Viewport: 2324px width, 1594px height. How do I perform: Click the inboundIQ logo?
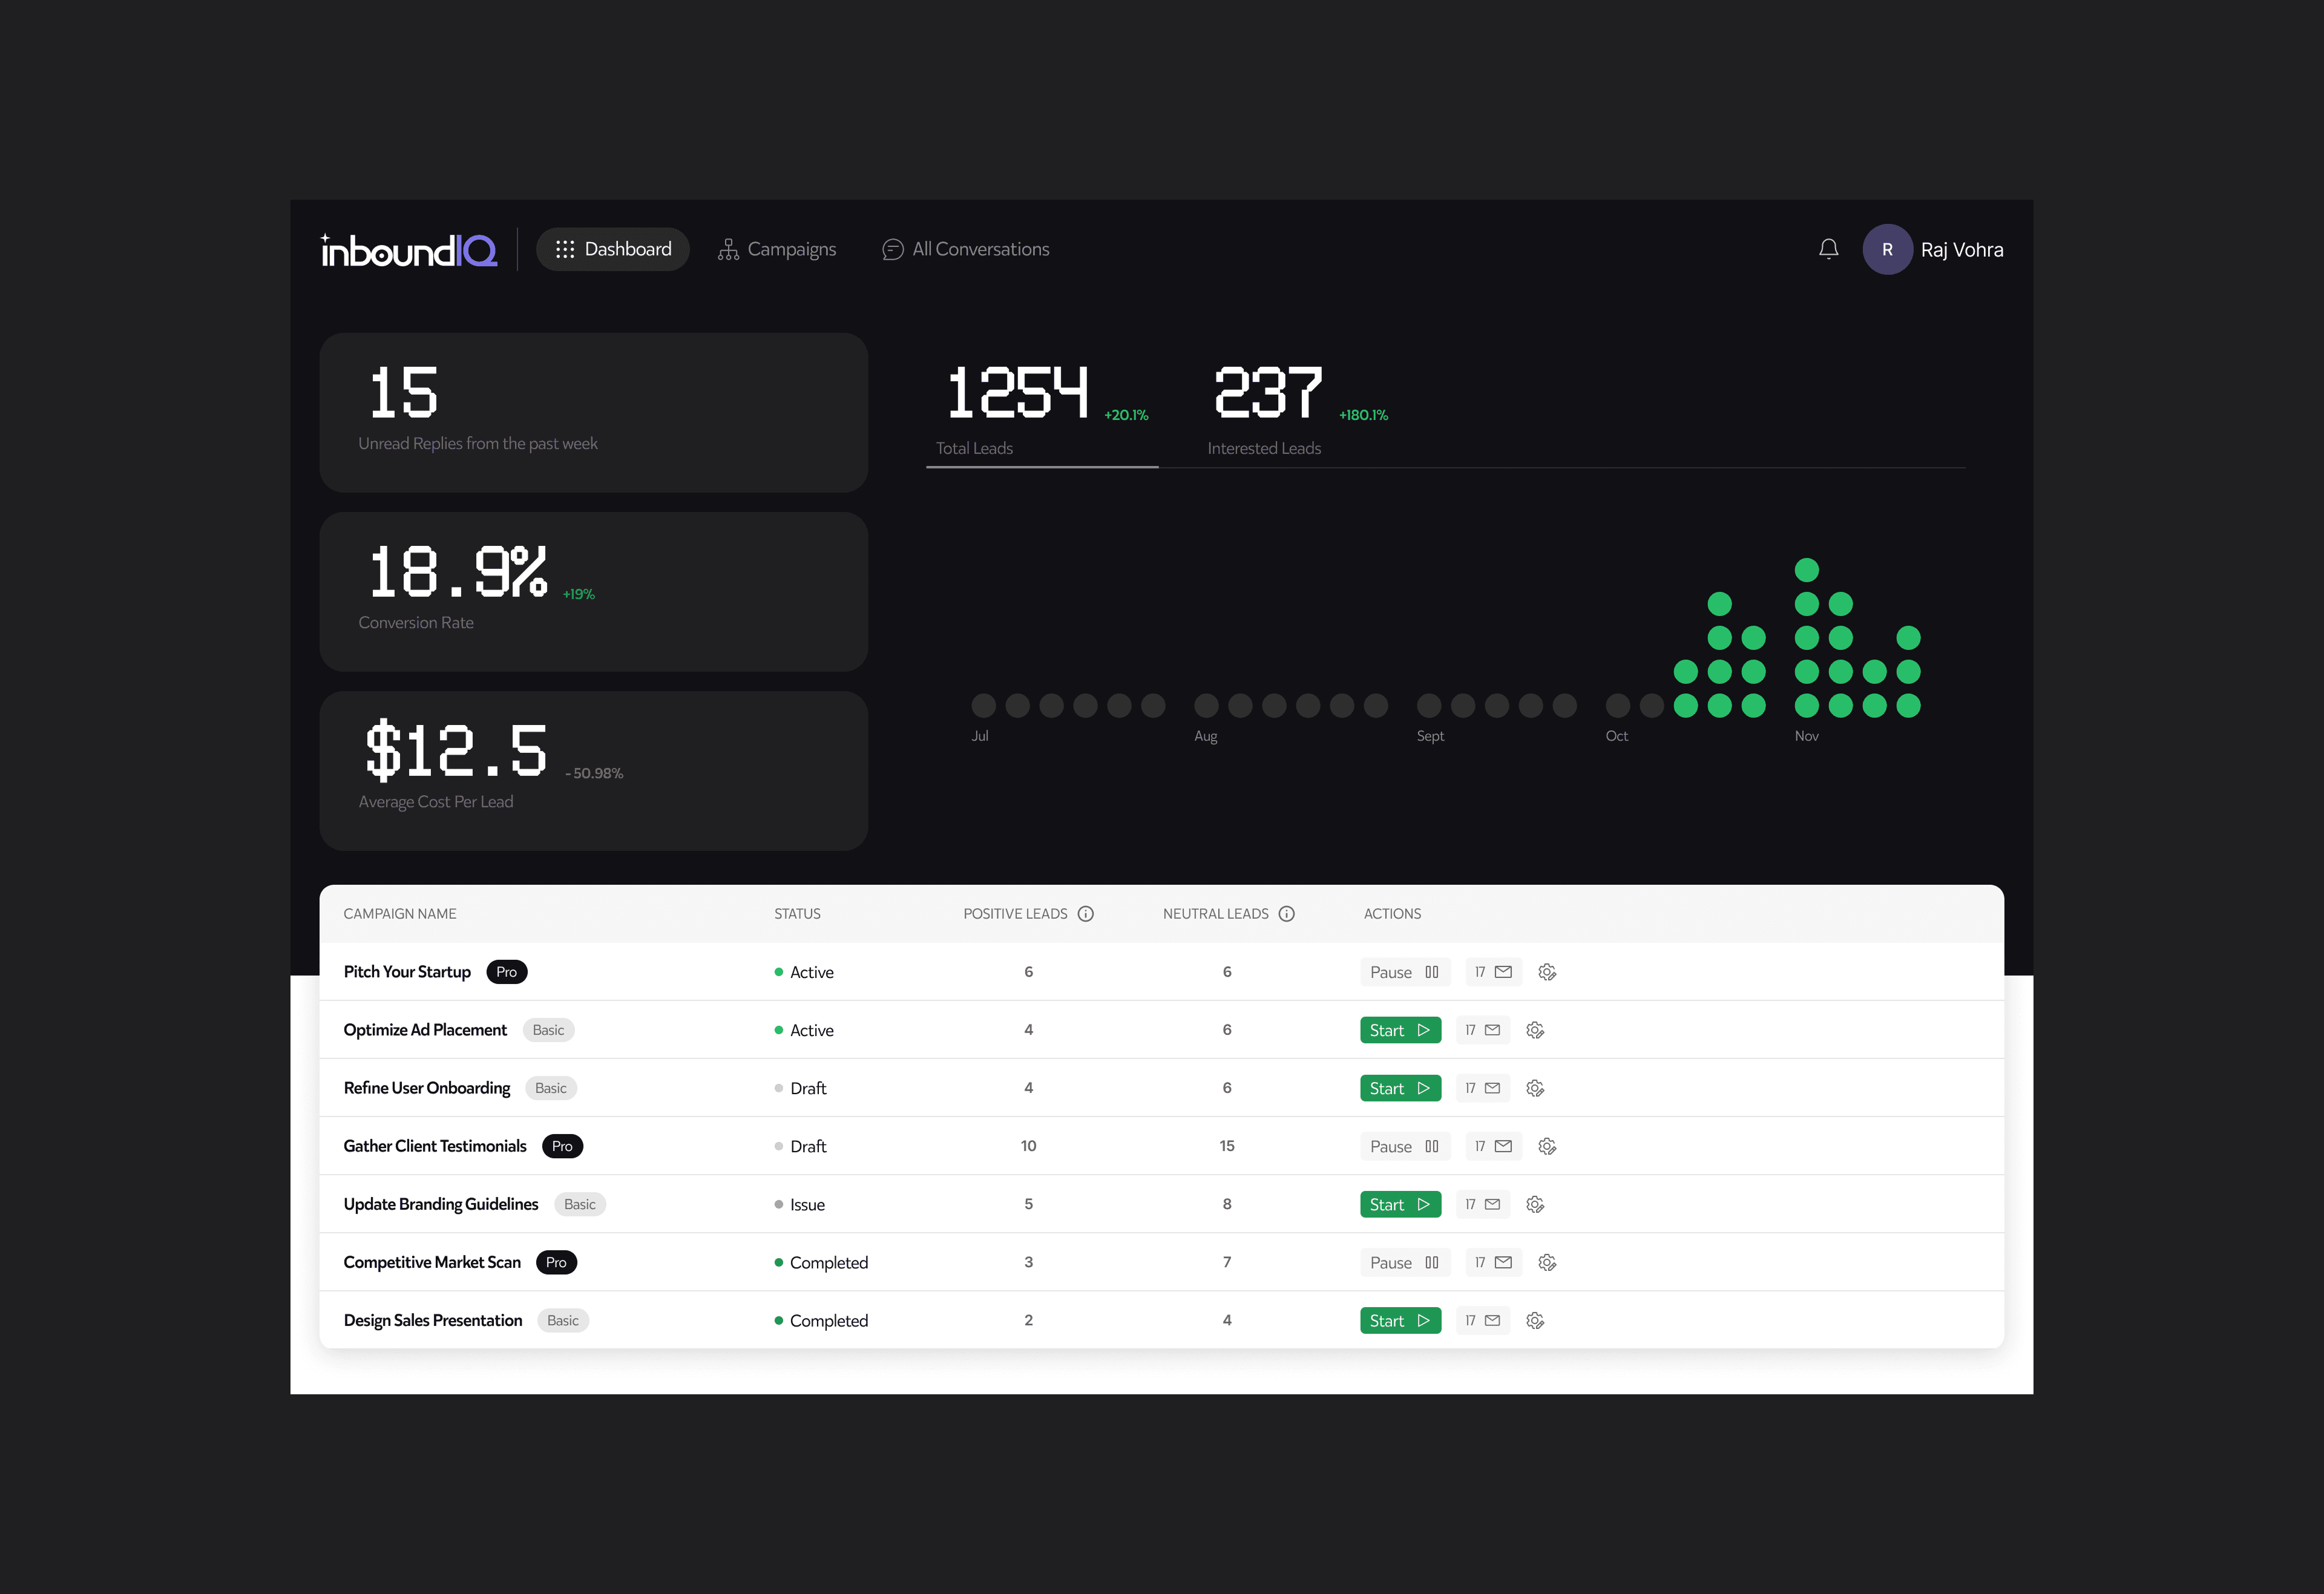coord(408,250)
